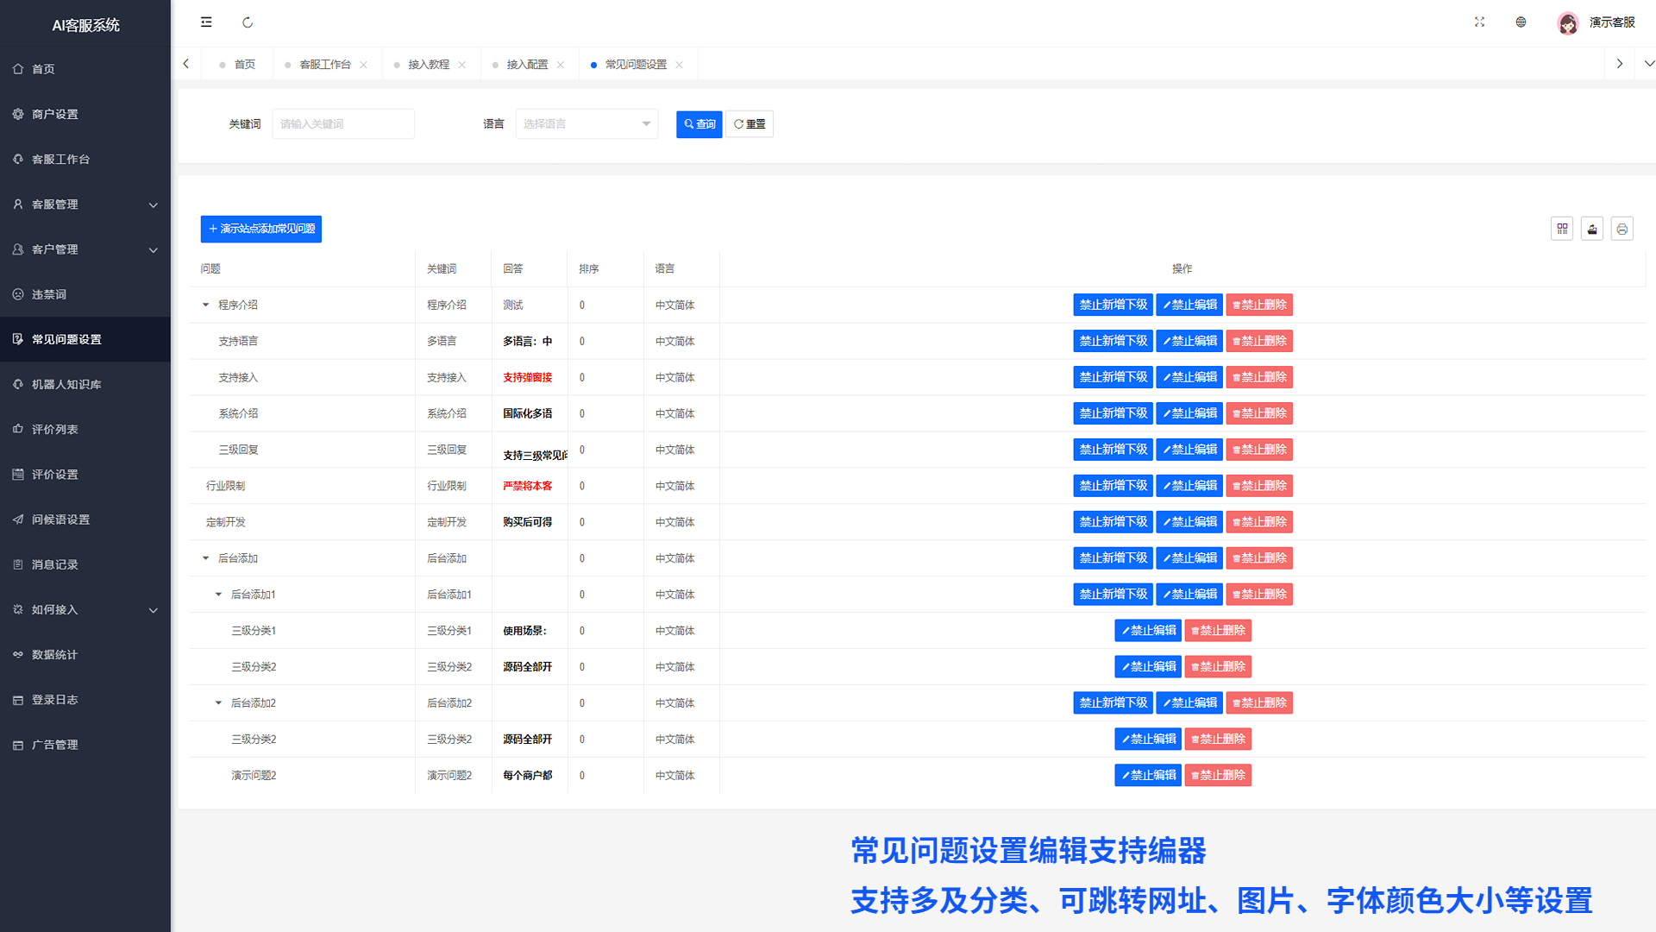Click 演示站点添加常见问题 add button
The height and width of the screenshot is (932, 1656).
(261, 229)
